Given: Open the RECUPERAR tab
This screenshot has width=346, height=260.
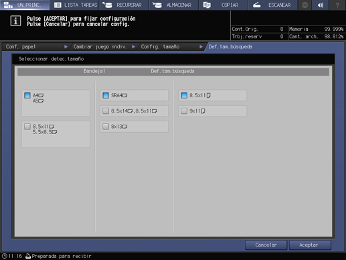Looking at the screenshot, I should click(124, 5).
